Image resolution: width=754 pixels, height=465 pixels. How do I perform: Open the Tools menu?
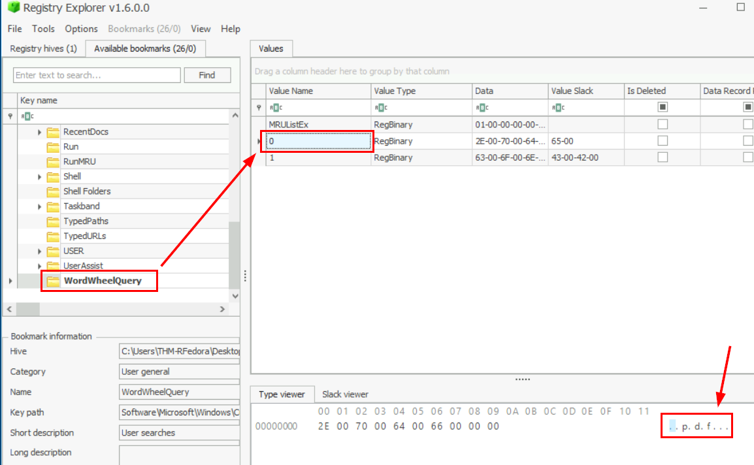point(43,29)
